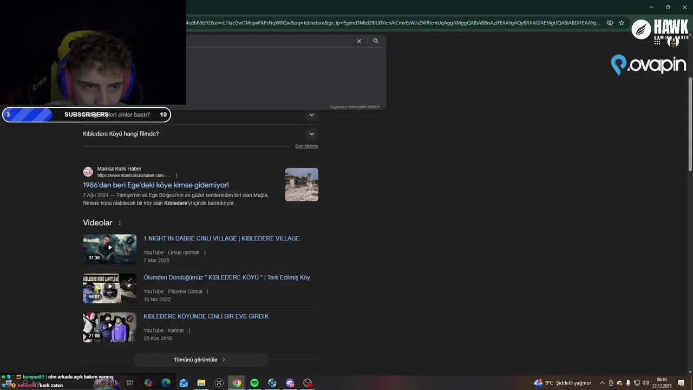Open Discord from the taskbar

click(290, 383)
